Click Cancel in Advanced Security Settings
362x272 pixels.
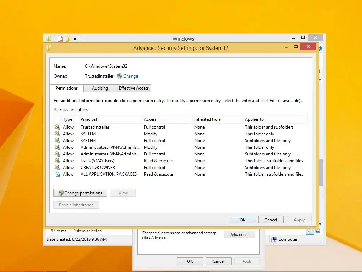click(270, 220)
